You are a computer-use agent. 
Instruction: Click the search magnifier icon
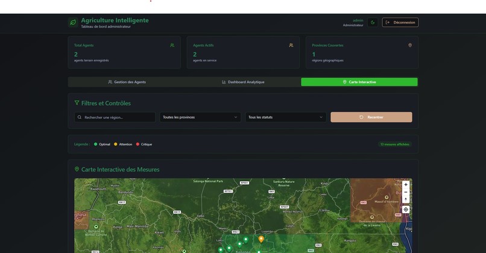[80, 117]
